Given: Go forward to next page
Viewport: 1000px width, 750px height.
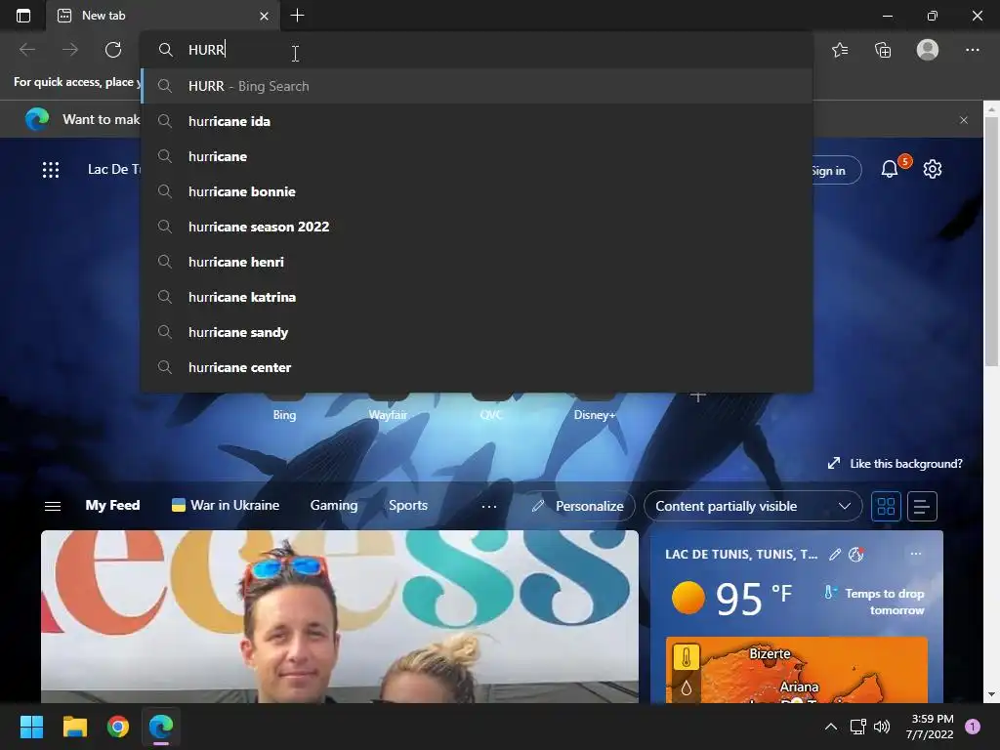Looking at the screenshot, I should 70,50.
